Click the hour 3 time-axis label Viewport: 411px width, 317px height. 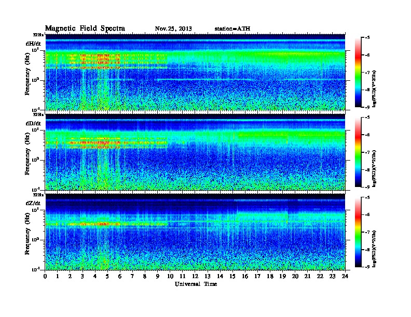[x=83, y=277]
